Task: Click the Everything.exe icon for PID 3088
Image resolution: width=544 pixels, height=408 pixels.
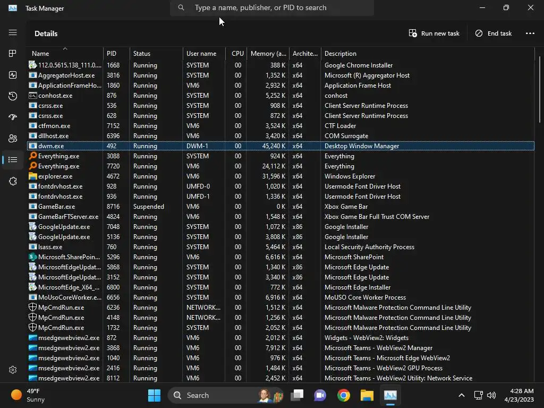Action: 32,156
